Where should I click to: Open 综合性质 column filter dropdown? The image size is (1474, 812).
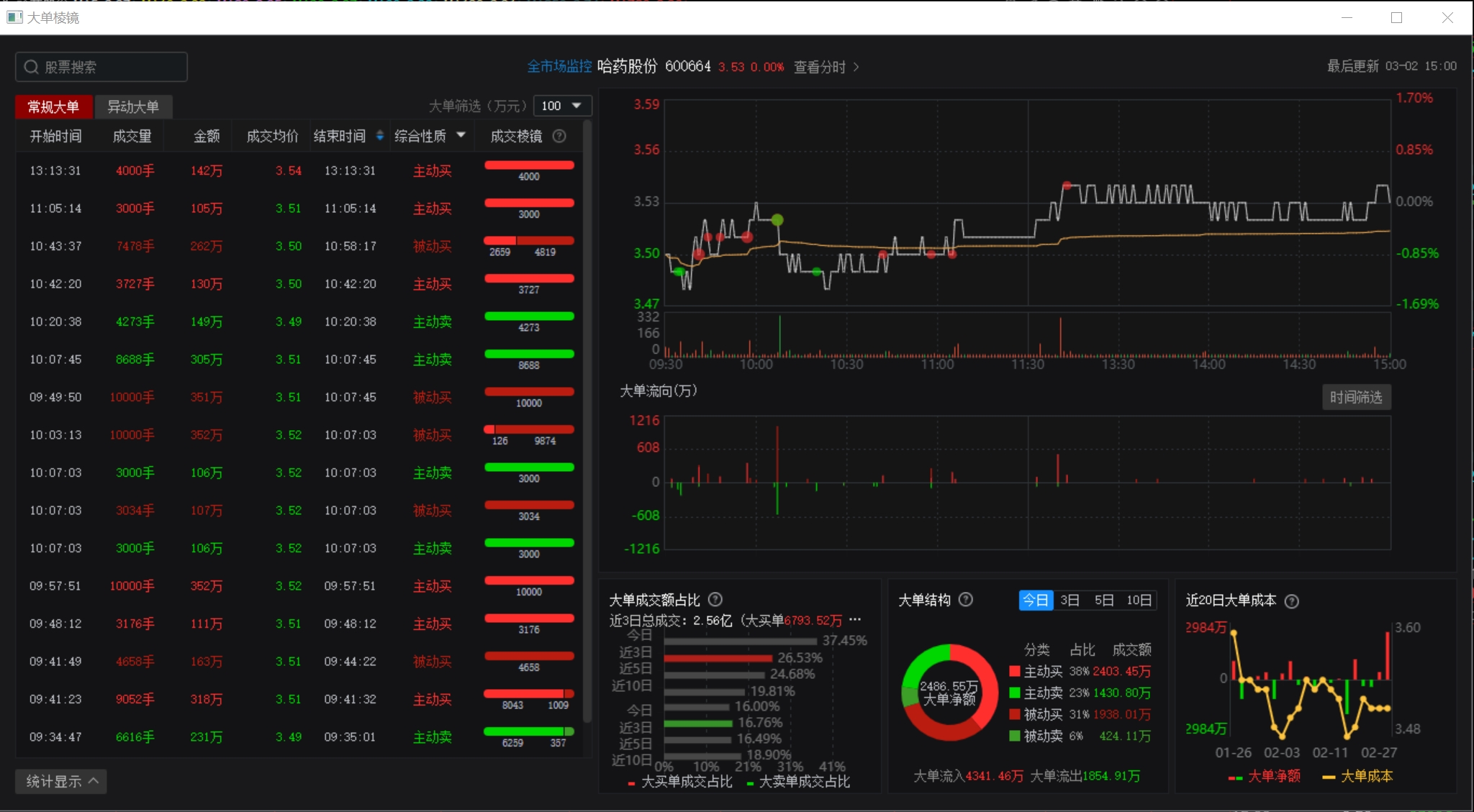pos(461,135)
